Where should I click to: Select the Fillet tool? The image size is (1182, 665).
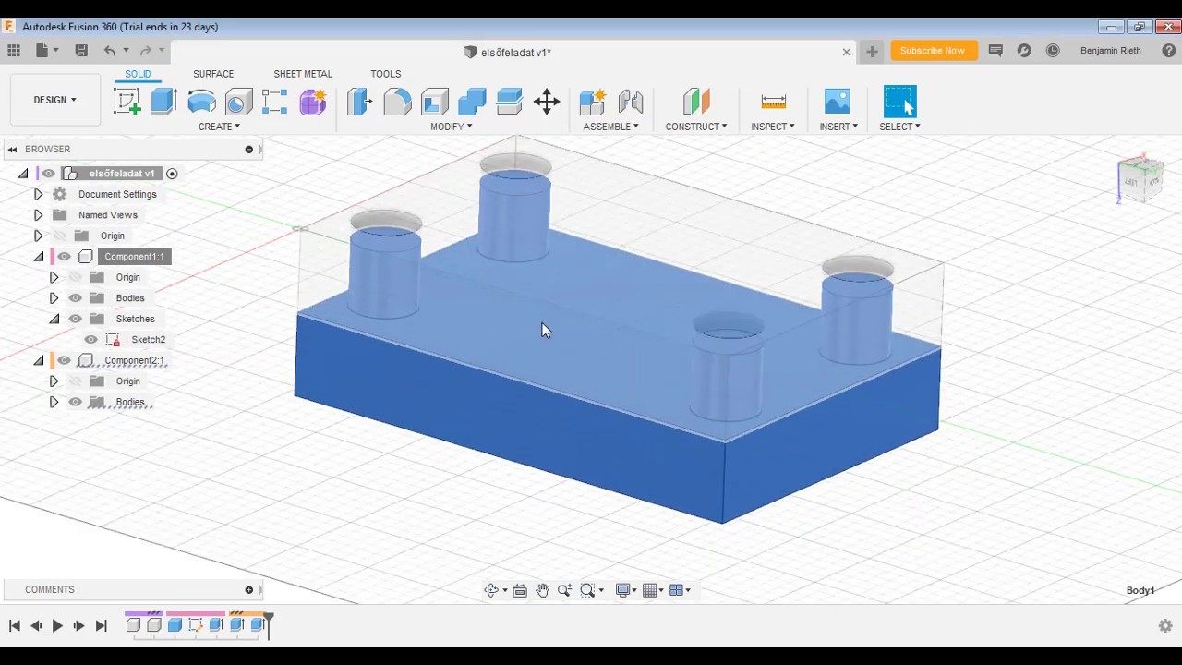[397, 102]
